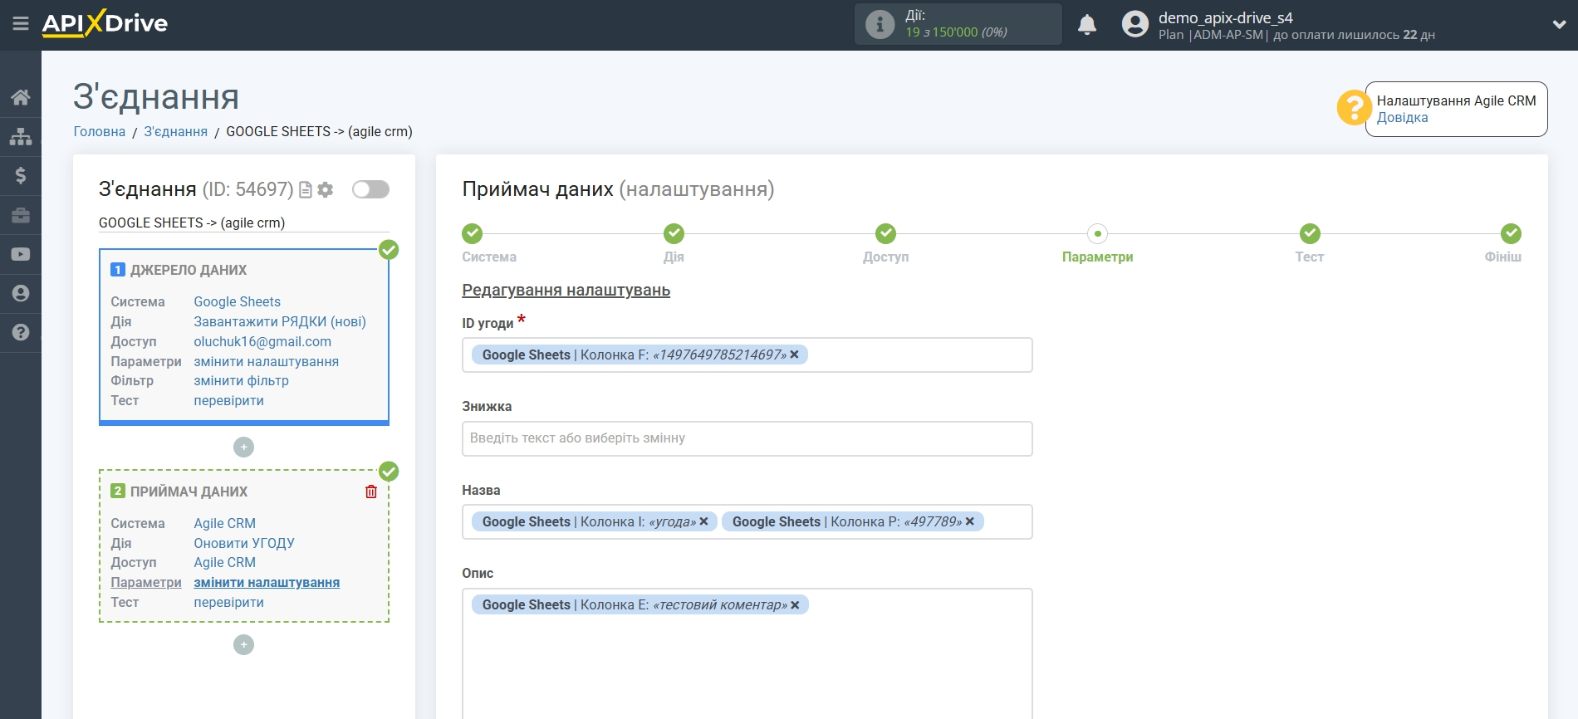Remove Колонка P 497789 tag
The width and height of the screenshot is (1578, 719).
(969, 521)
